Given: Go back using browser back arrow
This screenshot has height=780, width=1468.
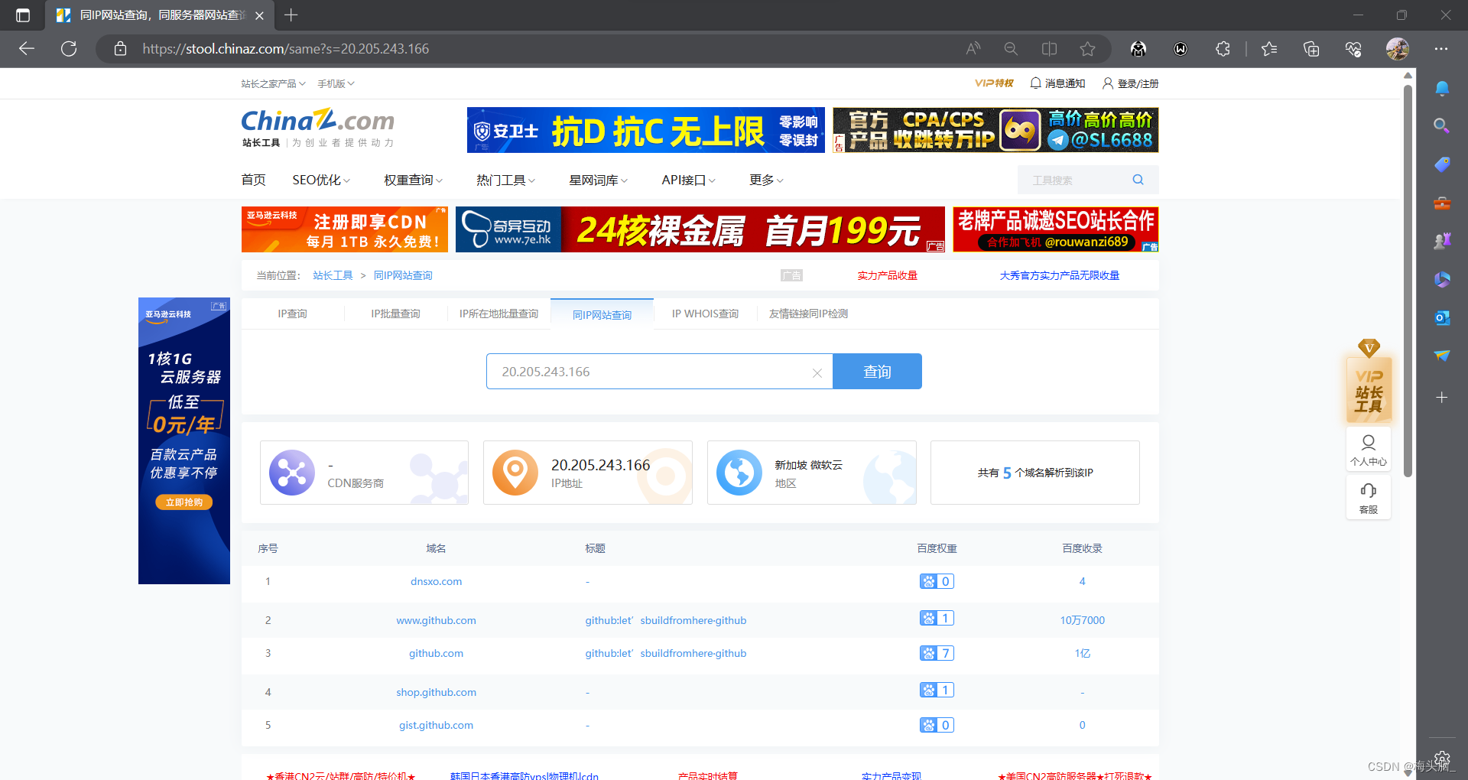Looking at the screenshot, I should point(27,49).
